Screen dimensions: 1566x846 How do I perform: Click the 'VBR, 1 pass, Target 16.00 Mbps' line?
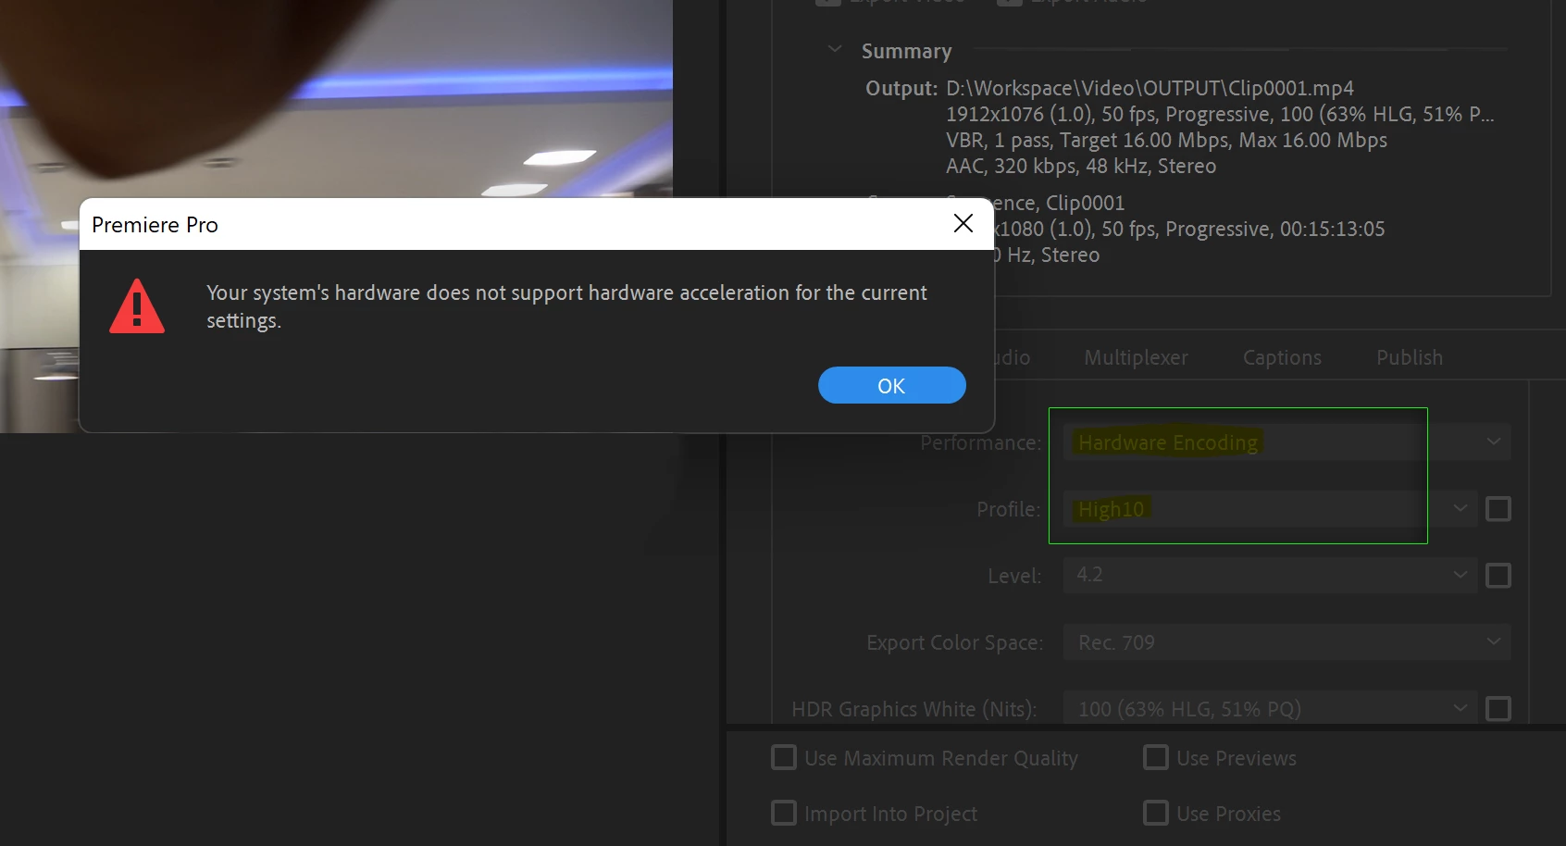tap(1166, 140)
